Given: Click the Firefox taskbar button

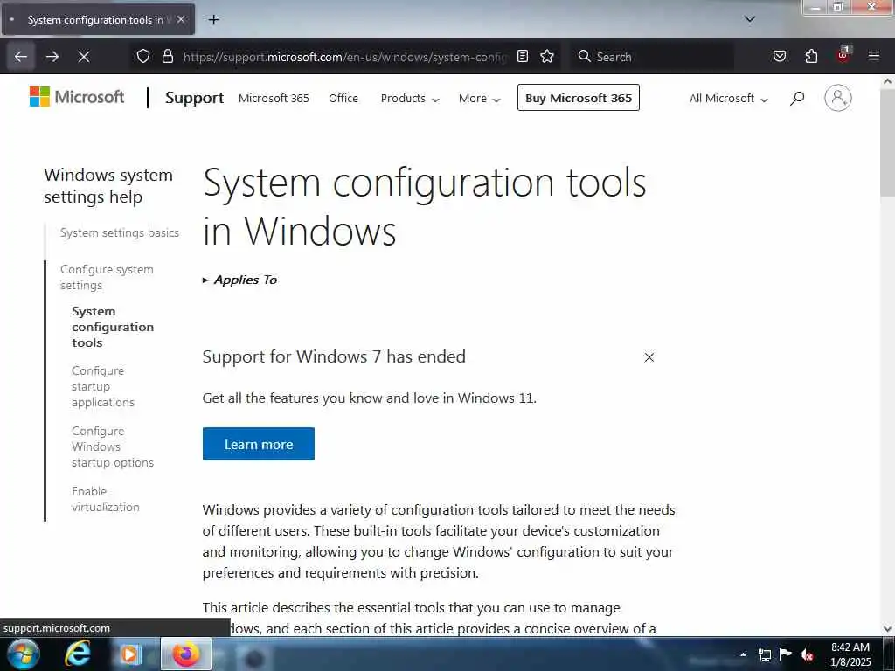Looking at the screenshot, I should pos(186,654).
